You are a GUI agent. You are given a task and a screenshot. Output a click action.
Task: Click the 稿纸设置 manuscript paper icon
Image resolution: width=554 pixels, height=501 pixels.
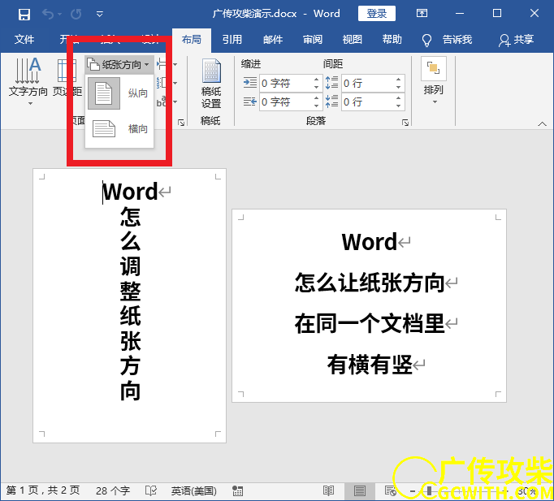pyautogui.click(x=211, y=84)
